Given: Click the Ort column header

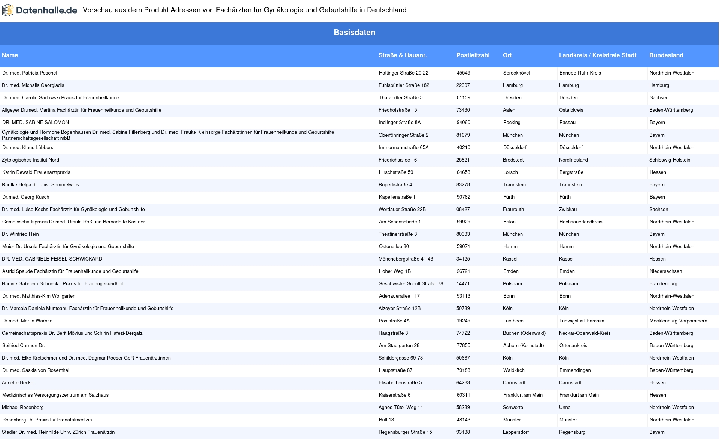Looking at the screenshot, I should click(x=507, y=55).
